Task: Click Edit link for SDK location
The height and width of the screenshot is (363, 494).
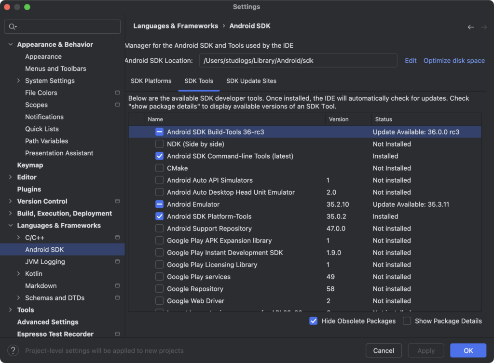Action: pyautogui.click(x=411, y=60)
